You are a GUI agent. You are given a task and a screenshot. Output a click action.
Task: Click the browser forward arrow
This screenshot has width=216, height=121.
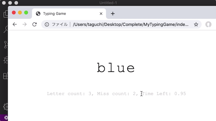25,25
